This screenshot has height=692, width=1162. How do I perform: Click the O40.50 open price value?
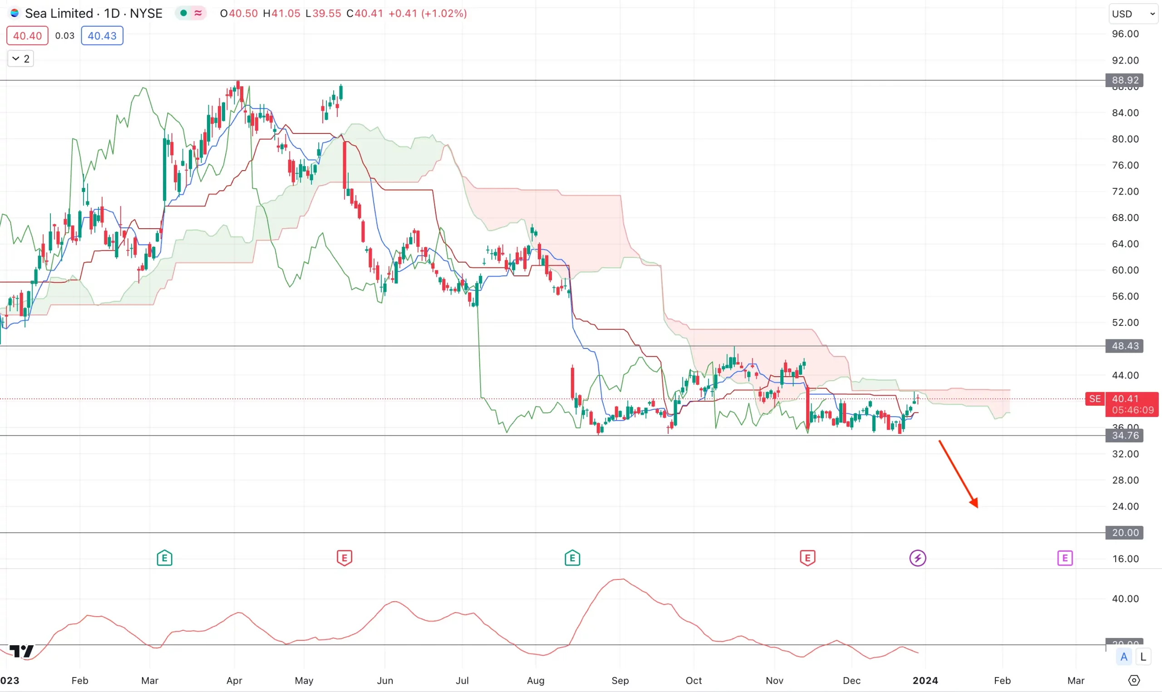pos(239,13)
